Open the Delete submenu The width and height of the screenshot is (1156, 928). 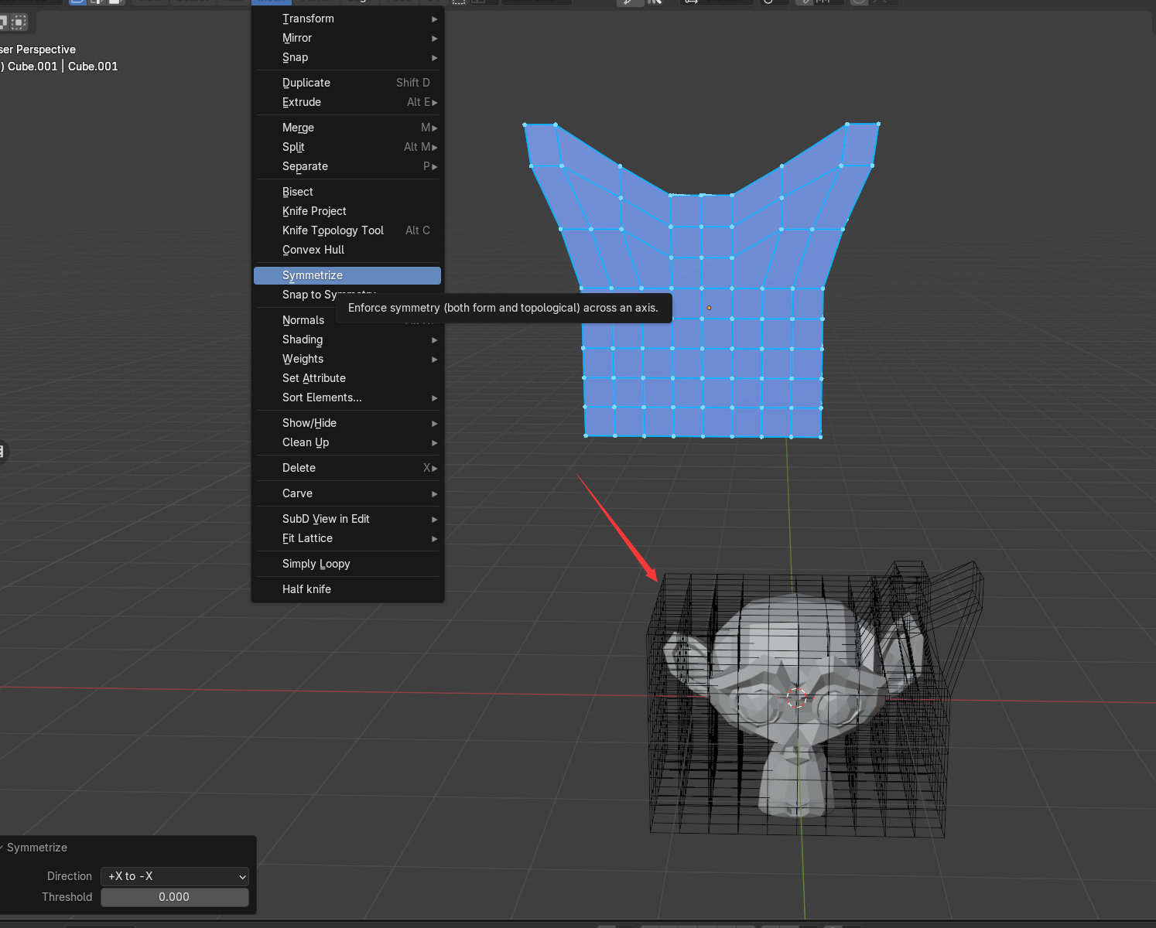347,468
